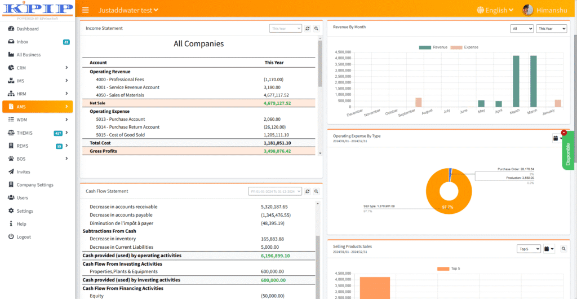Open the Inbox from the sidebar

(x=23, y=42)
